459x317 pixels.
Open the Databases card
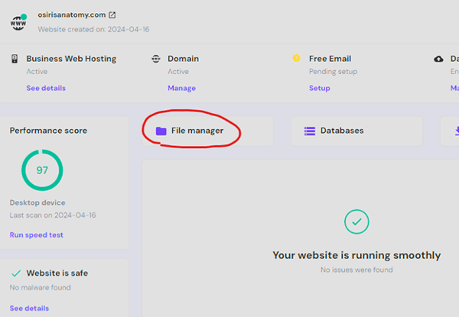[x=356, y=131]
